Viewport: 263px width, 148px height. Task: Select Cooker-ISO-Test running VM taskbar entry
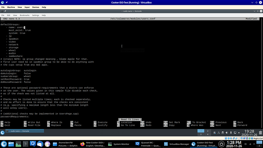tap(204, 144)
